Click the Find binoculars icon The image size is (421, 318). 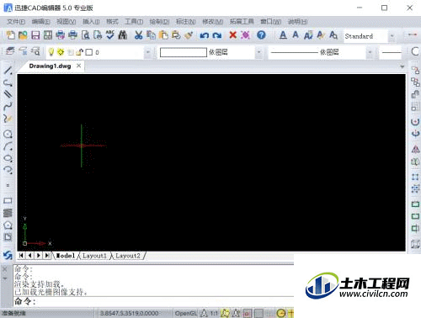tap(123, 35)
